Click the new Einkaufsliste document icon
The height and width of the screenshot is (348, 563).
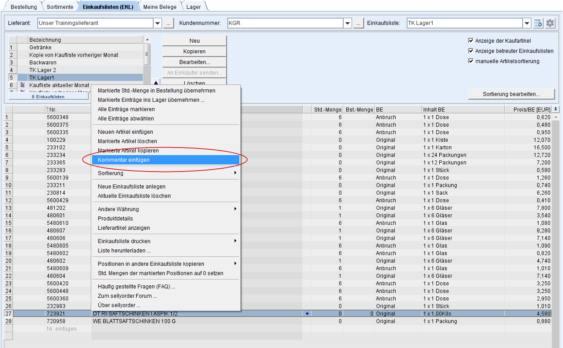tap(538, 23)
